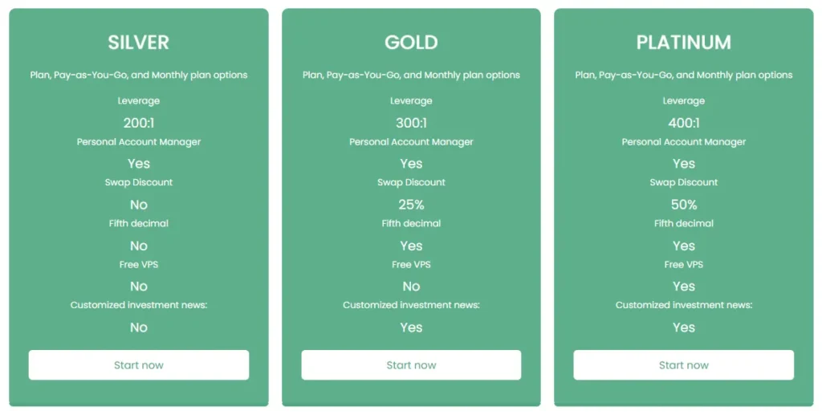Click the SILVER plan heading
The height and width of the screenshot is (419, 822).
[139, 43]
